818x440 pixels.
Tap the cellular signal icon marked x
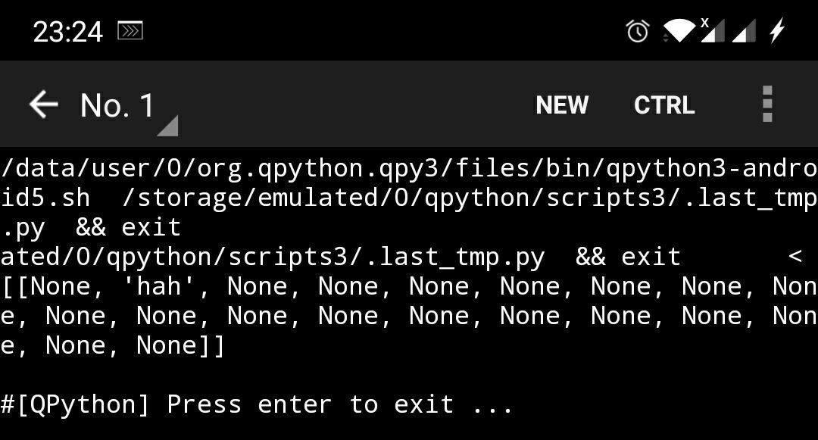coord(711,31)
